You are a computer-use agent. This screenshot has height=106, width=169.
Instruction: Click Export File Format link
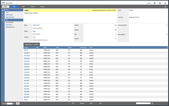[x=10, y=17]
